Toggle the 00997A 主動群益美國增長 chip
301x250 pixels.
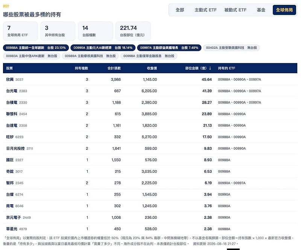click(x=169, y=48)
